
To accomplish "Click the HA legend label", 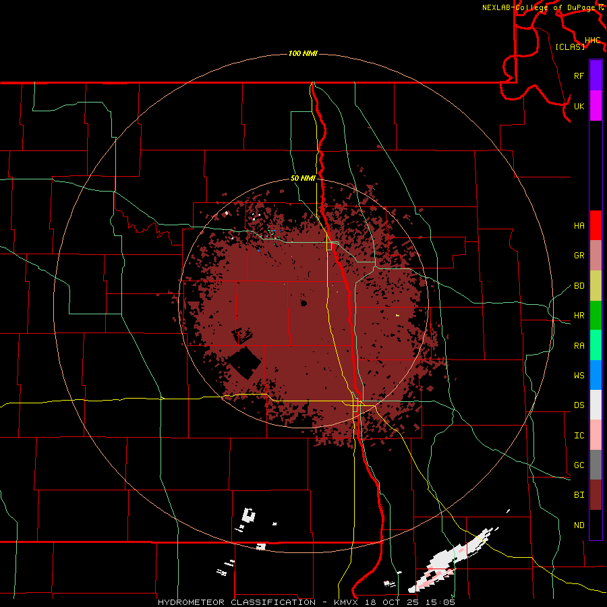I will [579, 226].
